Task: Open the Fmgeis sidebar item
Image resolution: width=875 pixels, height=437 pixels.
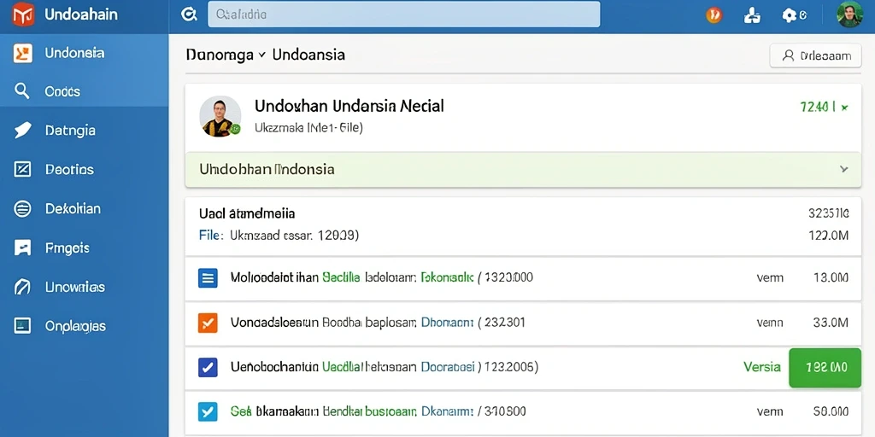Action: coord(84,248)
